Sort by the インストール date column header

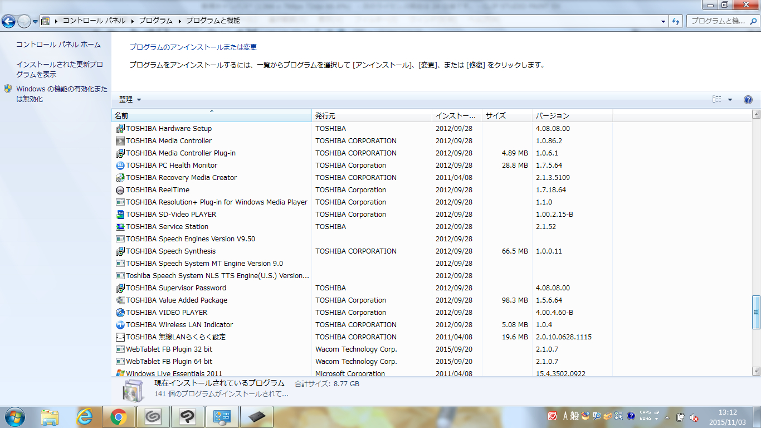457,116
